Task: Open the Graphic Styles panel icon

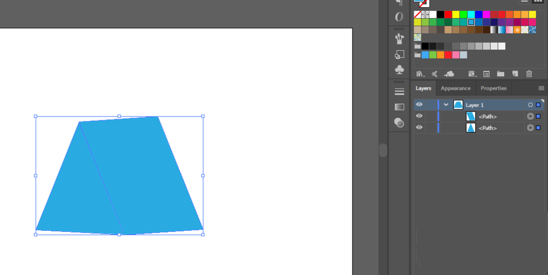Action: (399, 54)
